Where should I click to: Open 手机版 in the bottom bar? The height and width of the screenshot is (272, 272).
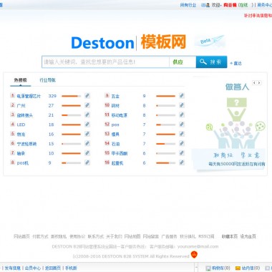[71, 268]
